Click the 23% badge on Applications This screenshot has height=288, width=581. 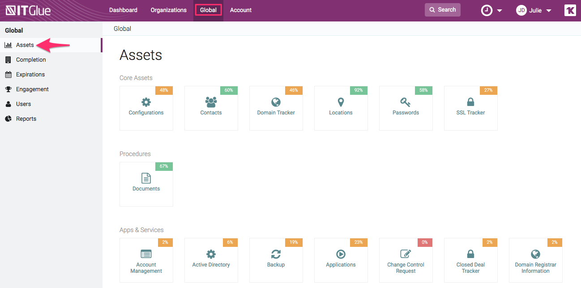click(x=359, y=242)
